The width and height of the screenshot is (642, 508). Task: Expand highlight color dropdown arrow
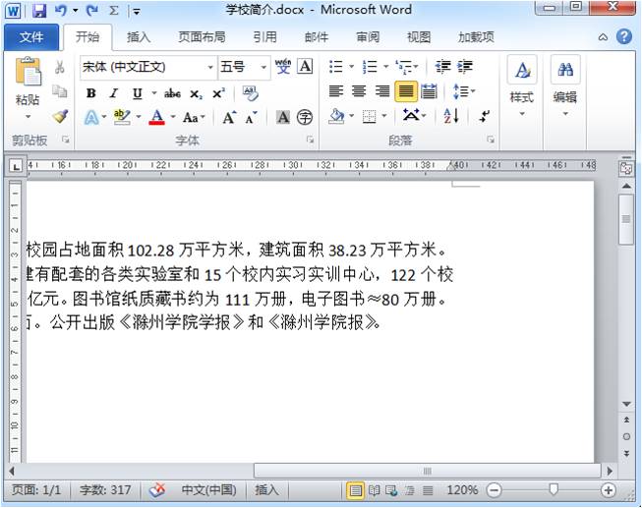pyautogui.click(x=139, y=117)
